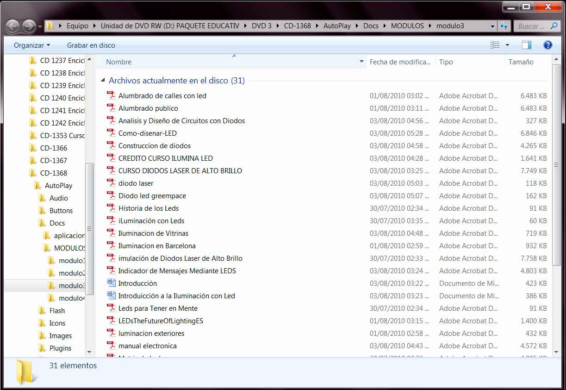The width and height of the screenshot is (566, 390).
Task: Select file manual electronica
Action: point(148,346)
